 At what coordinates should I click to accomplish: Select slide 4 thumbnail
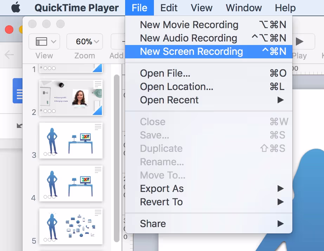(71, 184)
